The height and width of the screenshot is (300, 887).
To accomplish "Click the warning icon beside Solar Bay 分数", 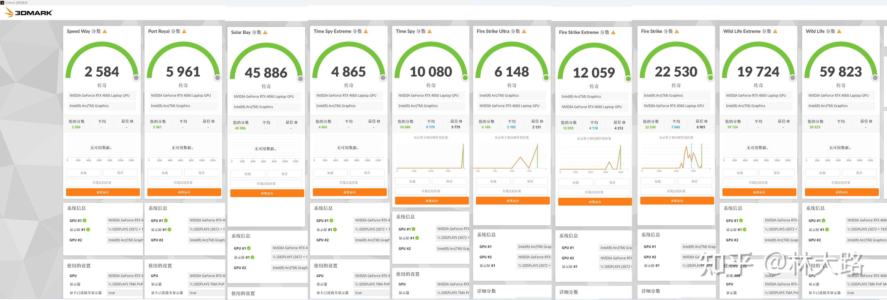I will pyautogui.click(x=265, y=32).
